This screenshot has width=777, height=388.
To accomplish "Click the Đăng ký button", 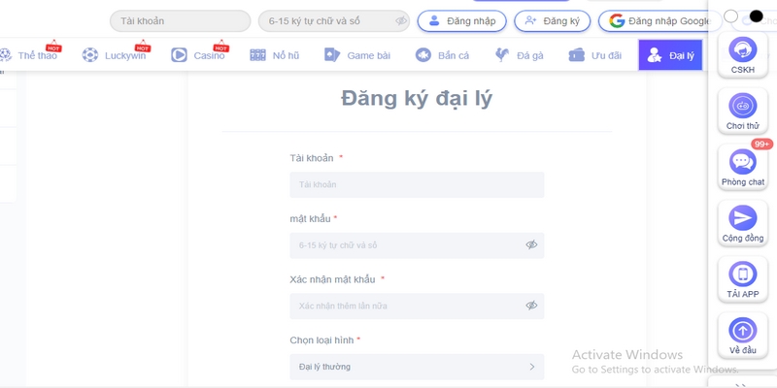I will pos(552,20).
